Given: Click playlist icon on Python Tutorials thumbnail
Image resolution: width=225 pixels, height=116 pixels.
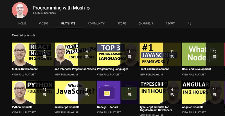Looking at the screenshot, I should [44, 95].
